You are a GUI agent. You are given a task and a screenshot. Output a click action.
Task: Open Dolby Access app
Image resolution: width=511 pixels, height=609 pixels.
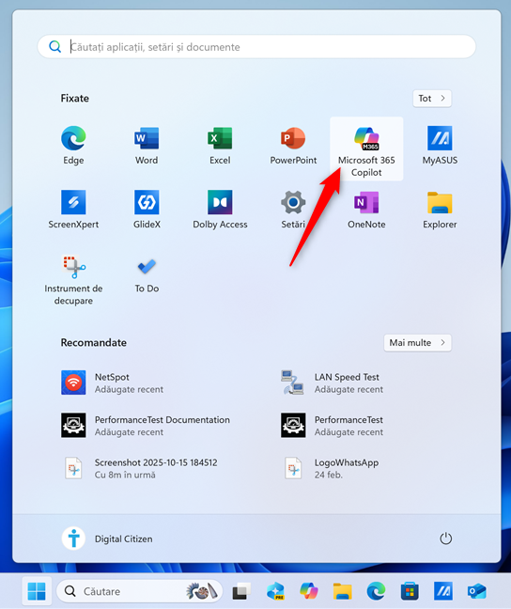220,210
